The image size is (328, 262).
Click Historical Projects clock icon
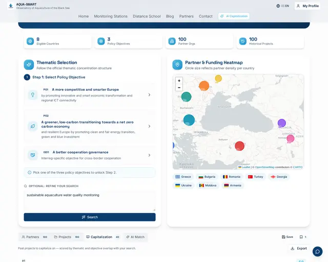[242, 41]
